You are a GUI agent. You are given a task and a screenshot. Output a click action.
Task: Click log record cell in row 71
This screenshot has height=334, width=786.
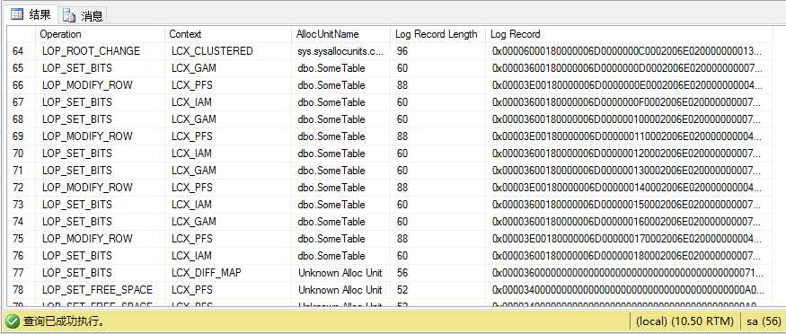(x=627, y=171)
